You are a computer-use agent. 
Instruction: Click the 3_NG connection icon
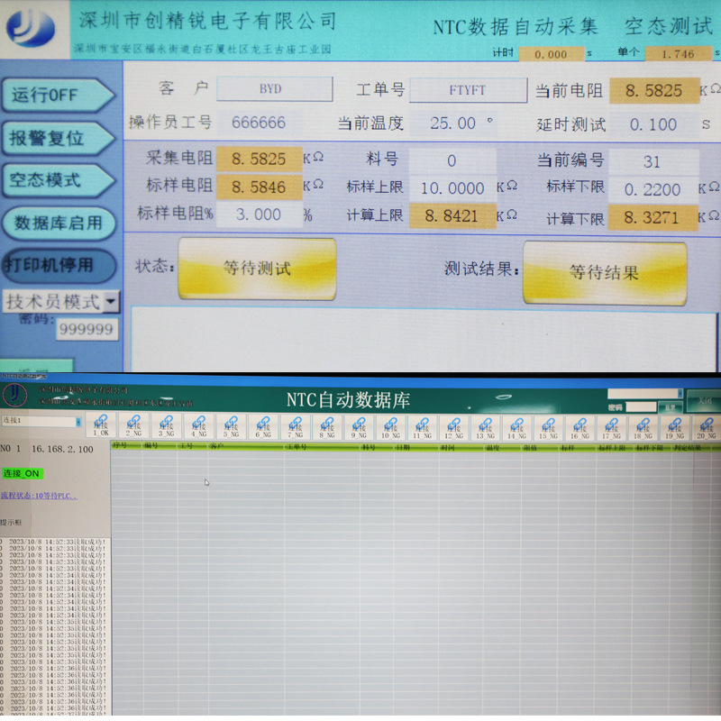click(166, 425)
